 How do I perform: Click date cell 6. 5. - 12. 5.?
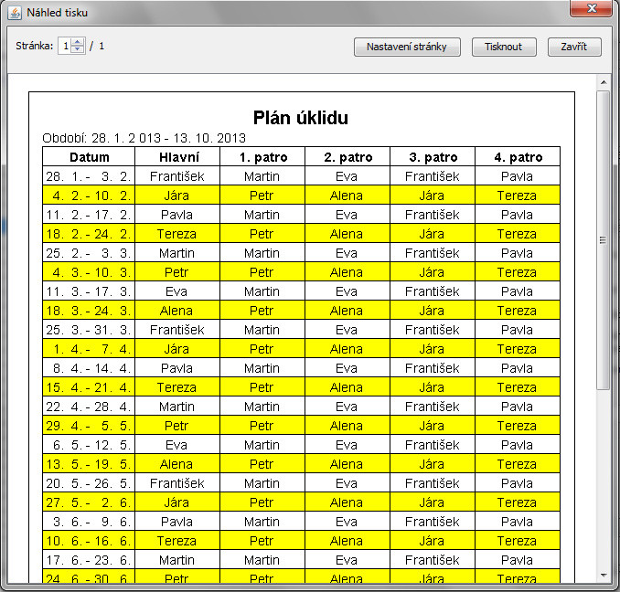89,445
